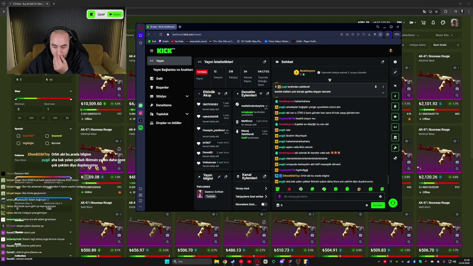Edit Yayın bilgisi with pencil icon
The height and width of the screenshot is (266, 473).
pos(219,177)
